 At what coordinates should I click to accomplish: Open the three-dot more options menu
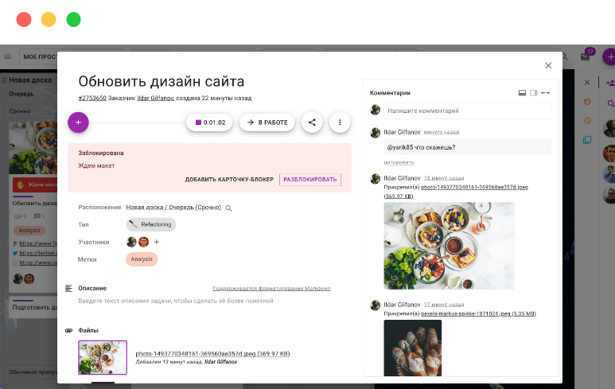pyautogui.click(x=340, y=123)
